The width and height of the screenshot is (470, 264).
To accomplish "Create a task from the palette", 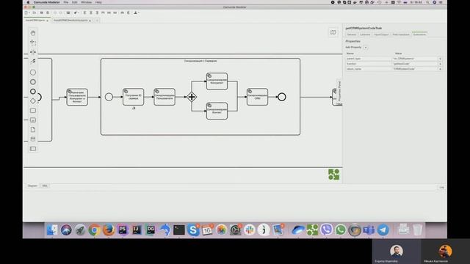I will coord(33,111).
